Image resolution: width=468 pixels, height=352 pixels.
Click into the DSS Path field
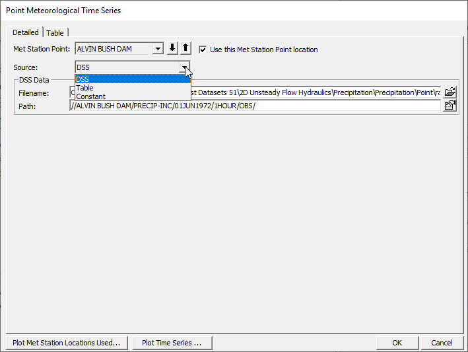tap(255, 106)
